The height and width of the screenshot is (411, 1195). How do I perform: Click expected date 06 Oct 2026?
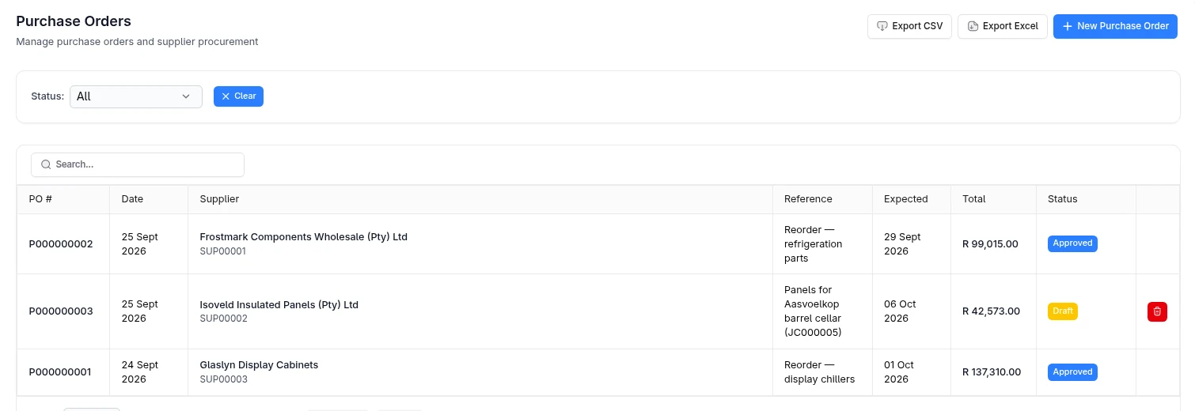(x=900, y=311)
